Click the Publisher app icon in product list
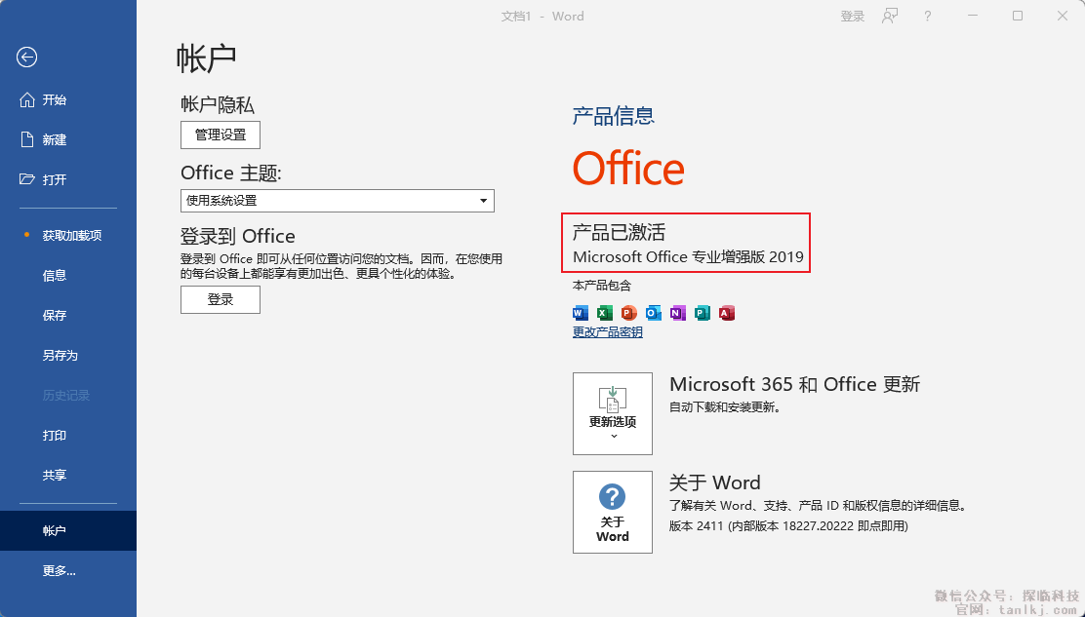This screenshot has height=617, width=1085. [x=703, y=313]
